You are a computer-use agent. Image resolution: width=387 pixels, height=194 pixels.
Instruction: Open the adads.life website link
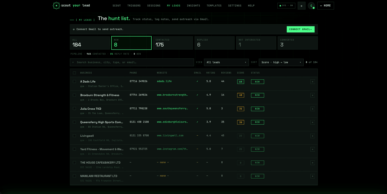[164, 81]
